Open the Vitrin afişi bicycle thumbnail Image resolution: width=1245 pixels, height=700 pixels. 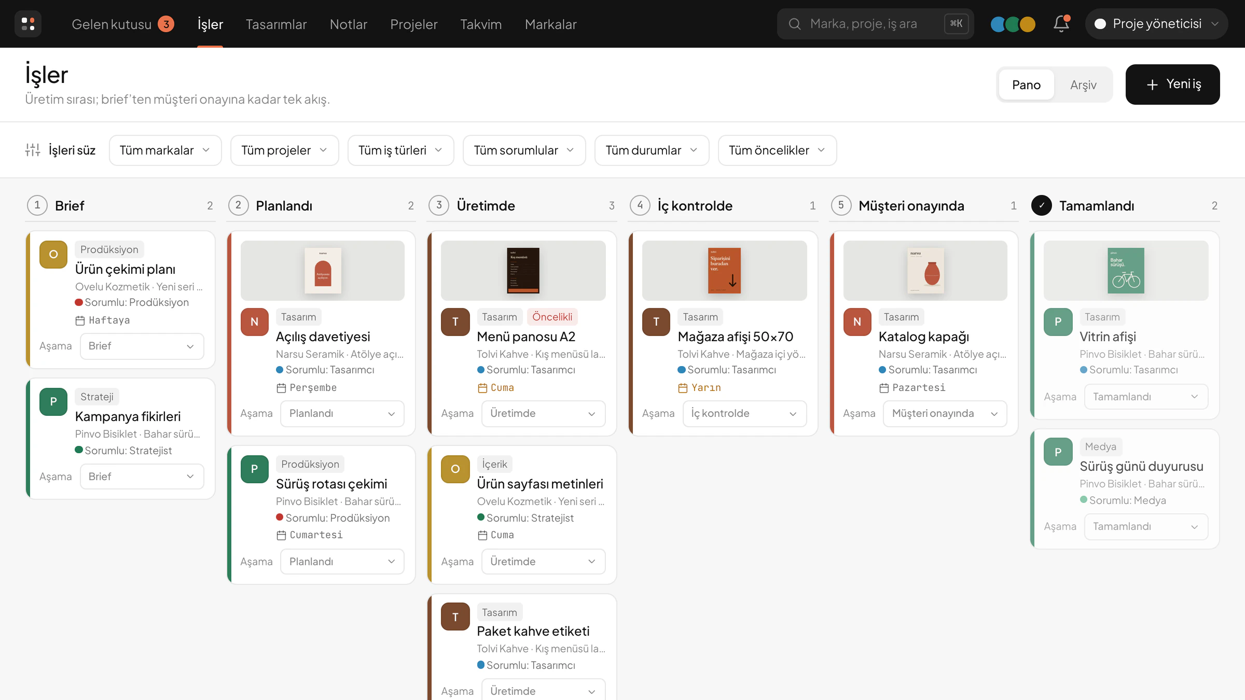(x=1126, y=271)
